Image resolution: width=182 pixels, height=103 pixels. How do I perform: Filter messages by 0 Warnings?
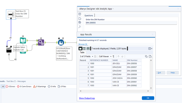tap(40, 86)
